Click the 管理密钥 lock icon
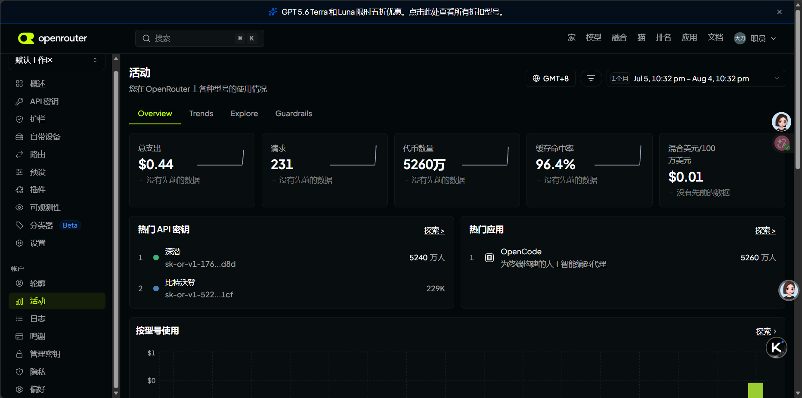 [x=19, y=354]
